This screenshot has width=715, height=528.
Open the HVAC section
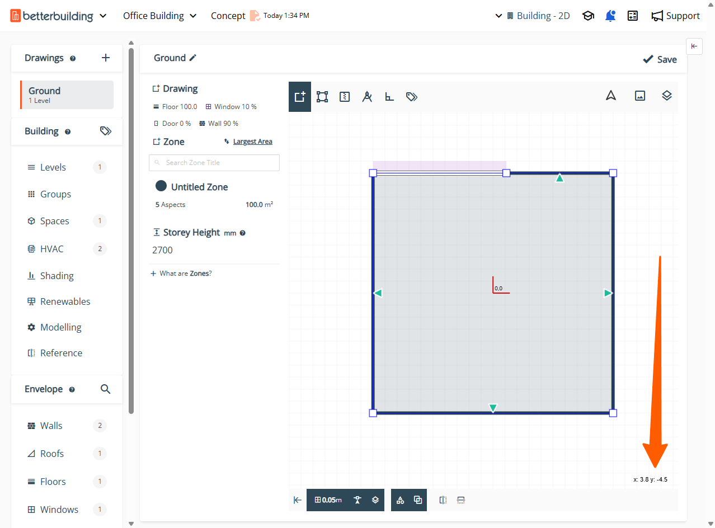pos(52,249)
